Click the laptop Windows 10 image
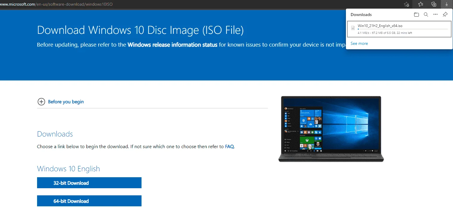 point(331,129)
